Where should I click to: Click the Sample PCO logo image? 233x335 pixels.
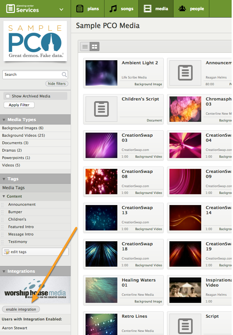[x=35, y=41]
